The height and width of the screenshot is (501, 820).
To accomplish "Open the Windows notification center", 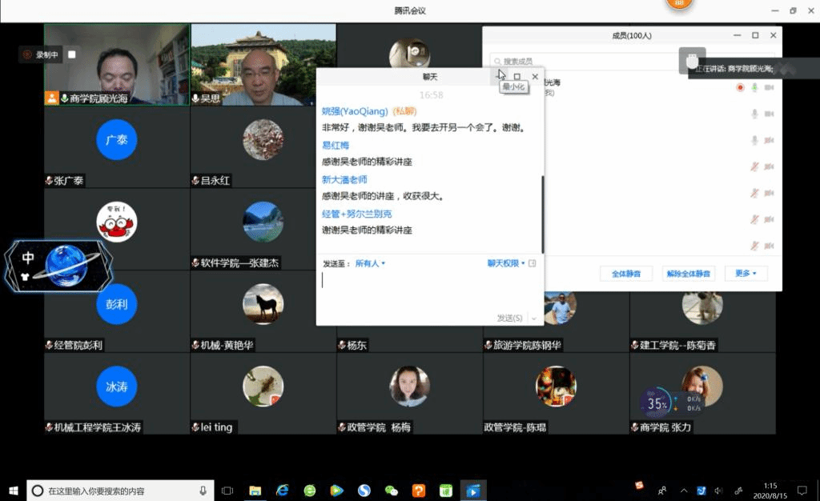I will (802, 491).
